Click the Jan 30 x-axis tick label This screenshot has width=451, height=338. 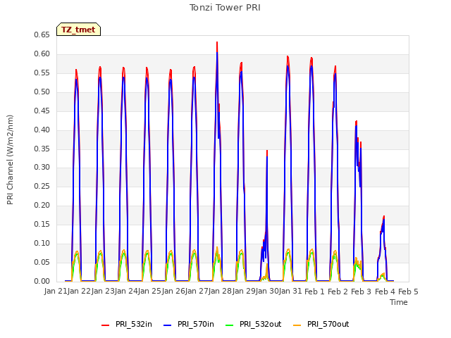coord(267,292)
